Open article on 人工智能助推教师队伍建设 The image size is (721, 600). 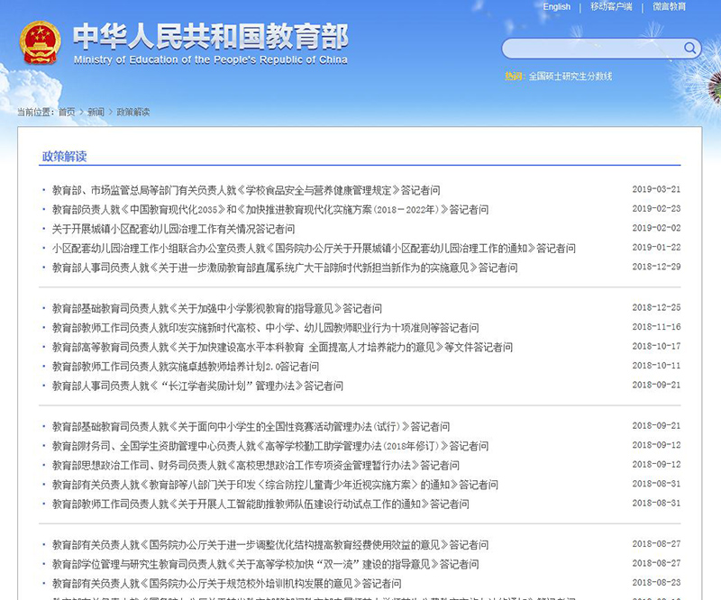260,504
